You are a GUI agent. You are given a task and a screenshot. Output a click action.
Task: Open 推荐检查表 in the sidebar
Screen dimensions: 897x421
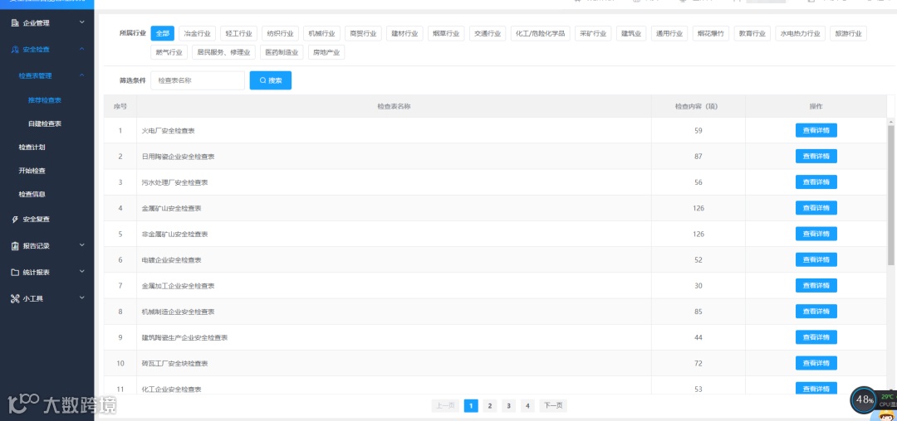[x=45, y=100]
